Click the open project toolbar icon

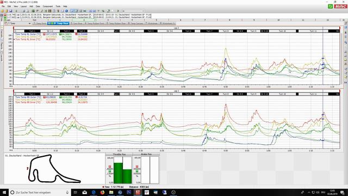pyautogui.click(x=2, y=11)
